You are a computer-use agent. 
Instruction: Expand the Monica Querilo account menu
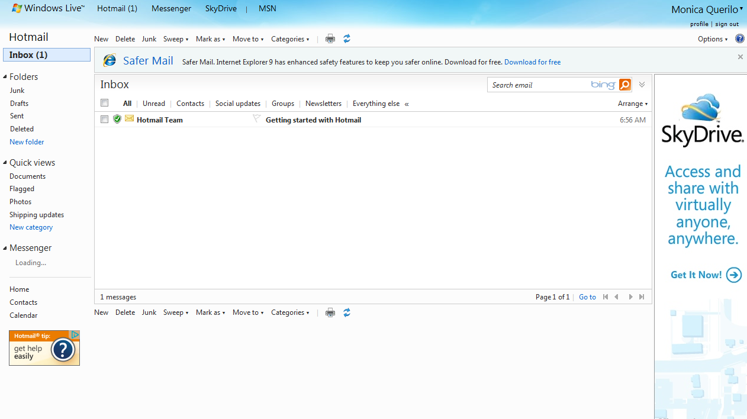(x=707, y=9)
